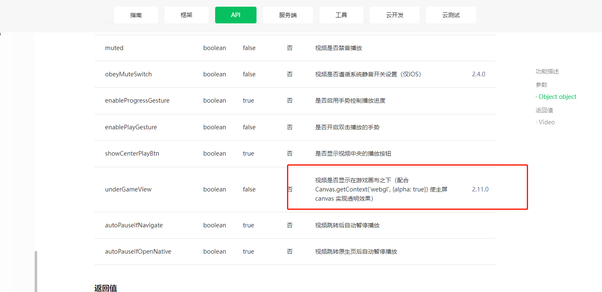Open the 工具 tab

[341, 15]
